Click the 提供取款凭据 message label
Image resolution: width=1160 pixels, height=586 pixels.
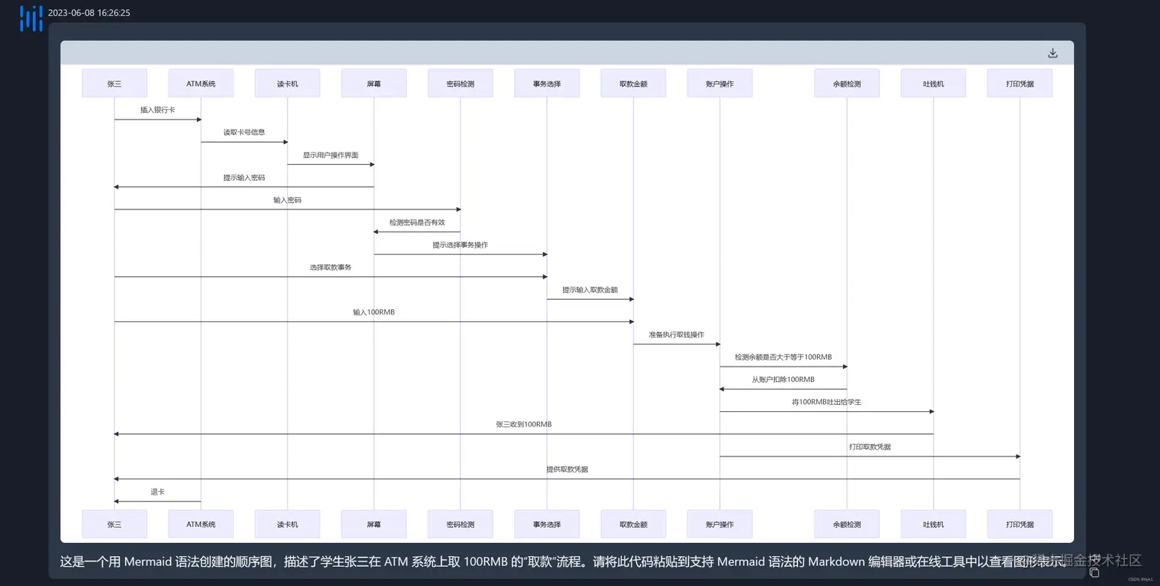coord(567,469)
